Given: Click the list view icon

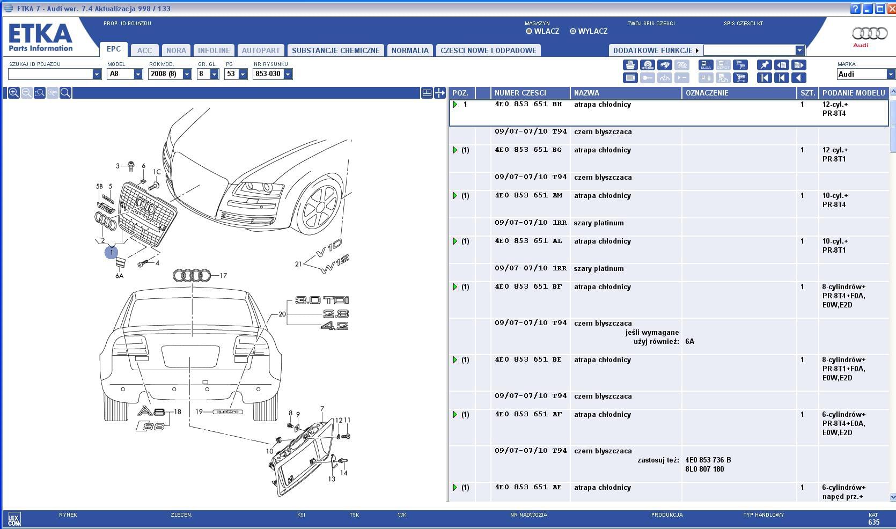Looking at the screenshot, I should (630, 78).
